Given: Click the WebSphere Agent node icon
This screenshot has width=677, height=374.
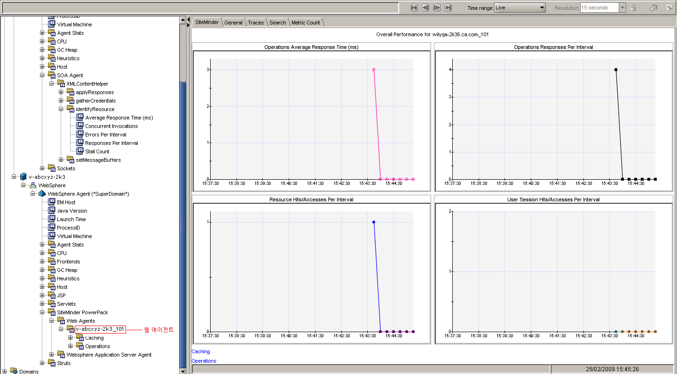Looking at the screenshot, I should click(x=42, y=194).
